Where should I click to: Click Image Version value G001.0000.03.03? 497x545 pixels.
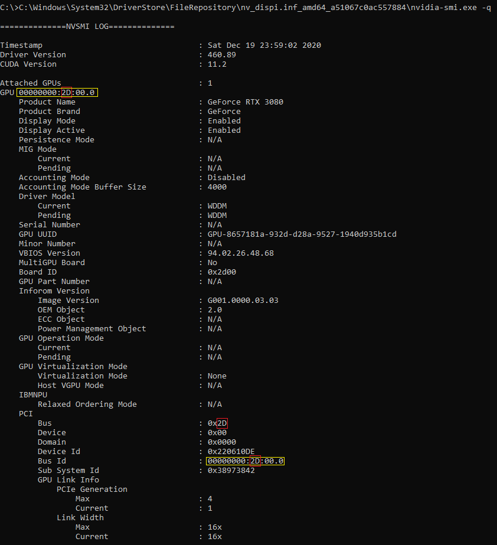pyautogui.click(x=243, y=301)
